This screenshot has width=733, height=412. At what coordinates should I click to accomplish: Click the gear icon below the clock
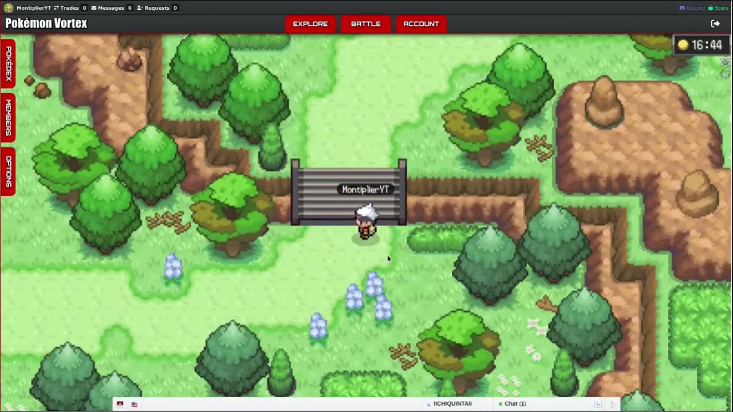tap(726, 62)
